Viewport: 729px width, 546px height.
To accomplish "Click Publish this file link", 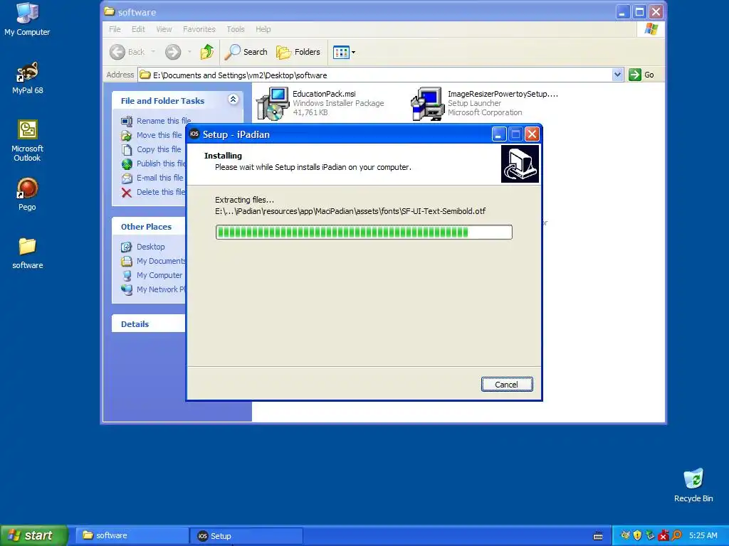I will 161,164.
